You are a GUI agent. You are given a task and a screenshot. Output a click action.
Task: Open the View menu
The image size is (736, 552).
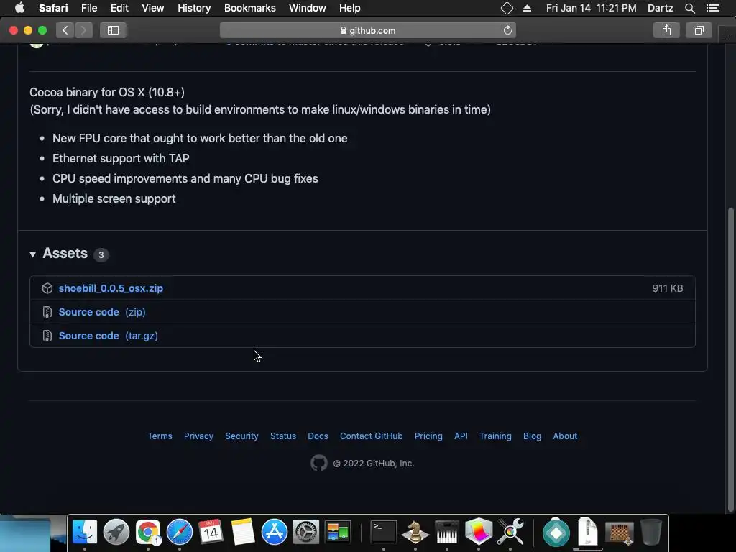[x=153, y=8]
